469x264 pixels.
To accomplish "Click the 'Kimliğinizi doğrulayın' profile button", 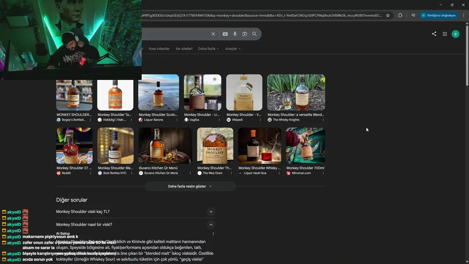I will [439, 15].
